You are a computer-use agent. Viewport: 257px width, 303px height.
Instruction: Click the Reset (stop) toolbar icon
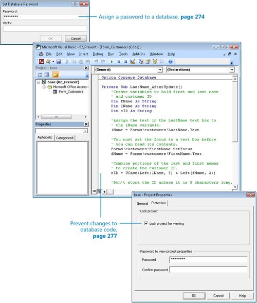(x=125, y=62)
